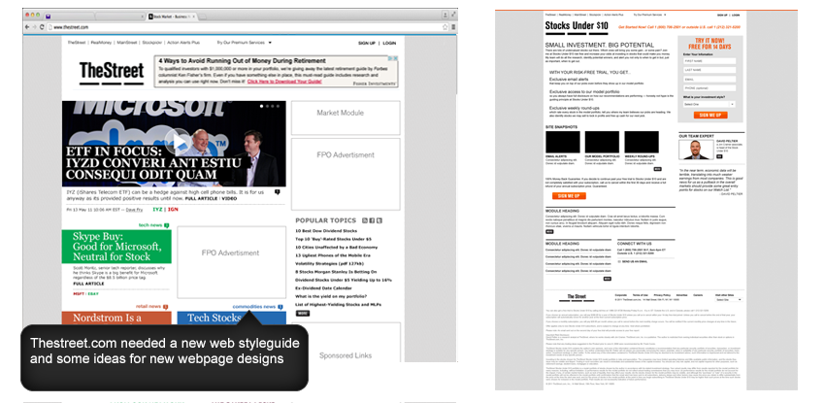Click the IYZ ticker link
This screenshot has height=403, width=825.
[157, 210]
